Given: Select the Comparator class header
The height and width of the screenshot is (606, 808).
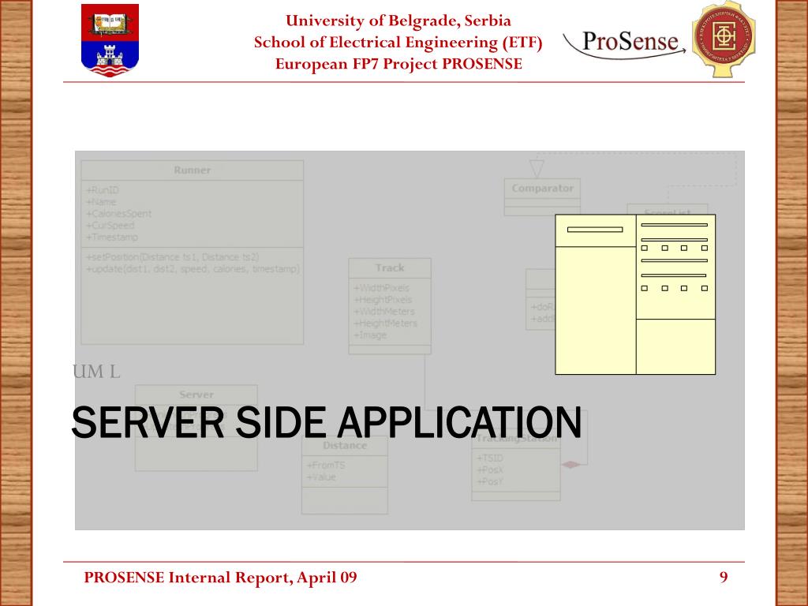Looking at the screenshot, I should pos(542,189).
